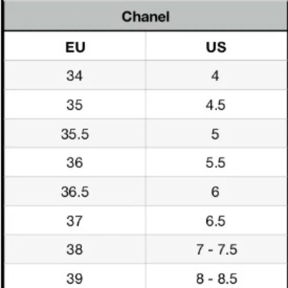Viewport: 288px width, 288px height.
Task: Click the US size 4 cell
Action: tap(215, 76)
